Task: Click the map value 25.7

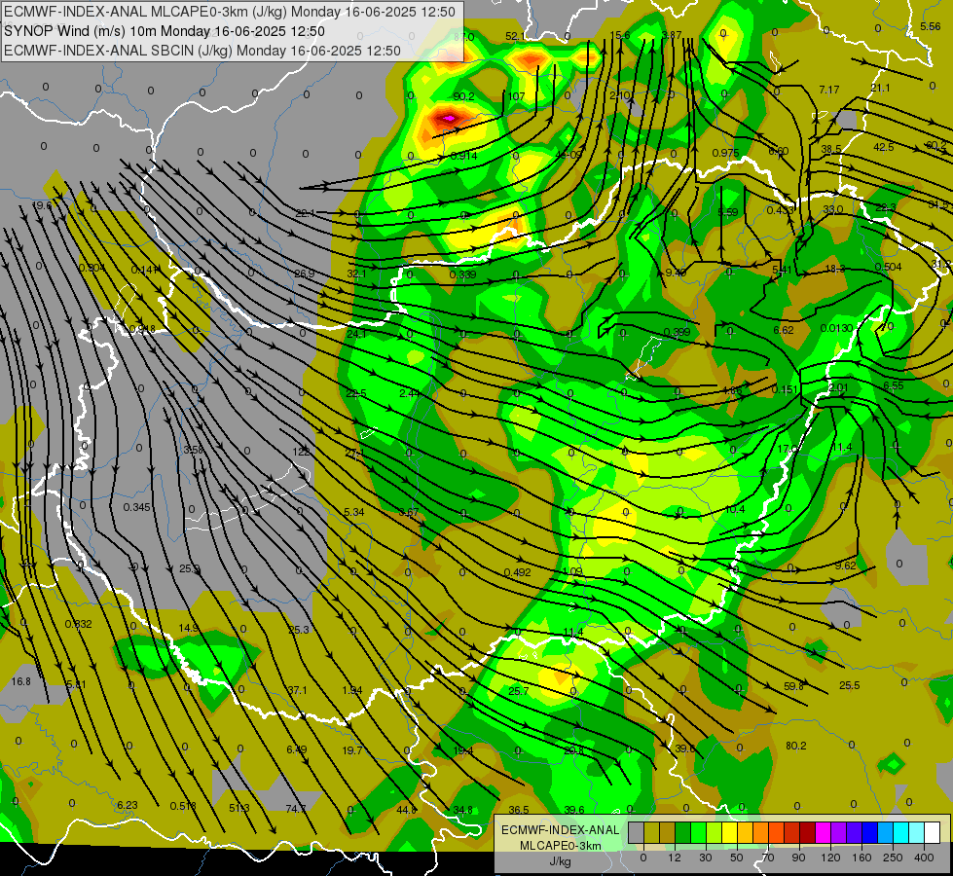Action: coord(519,692)
